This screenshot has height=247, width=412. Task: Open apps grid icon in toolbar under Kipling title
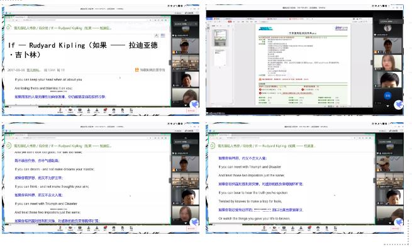coord(131,110)
